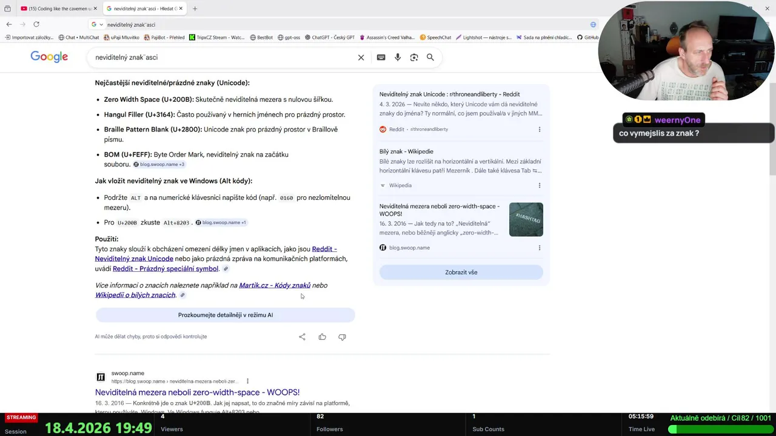Open a new browser tab with plus icon
This screenshot has width=776, height=436.
[x=195, y=8]
